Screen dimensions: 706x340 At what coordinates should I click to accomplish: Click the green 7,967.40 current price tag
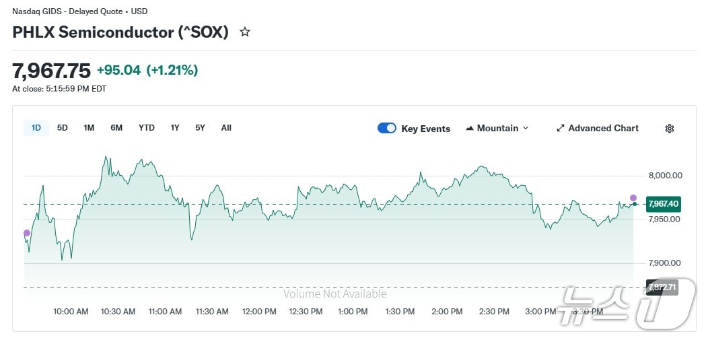[x=663, y=204]
